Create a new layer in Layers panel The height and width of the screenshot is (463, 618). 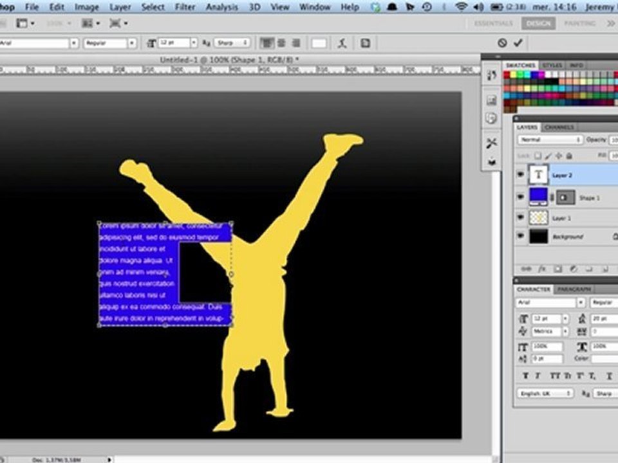point(604,269)
